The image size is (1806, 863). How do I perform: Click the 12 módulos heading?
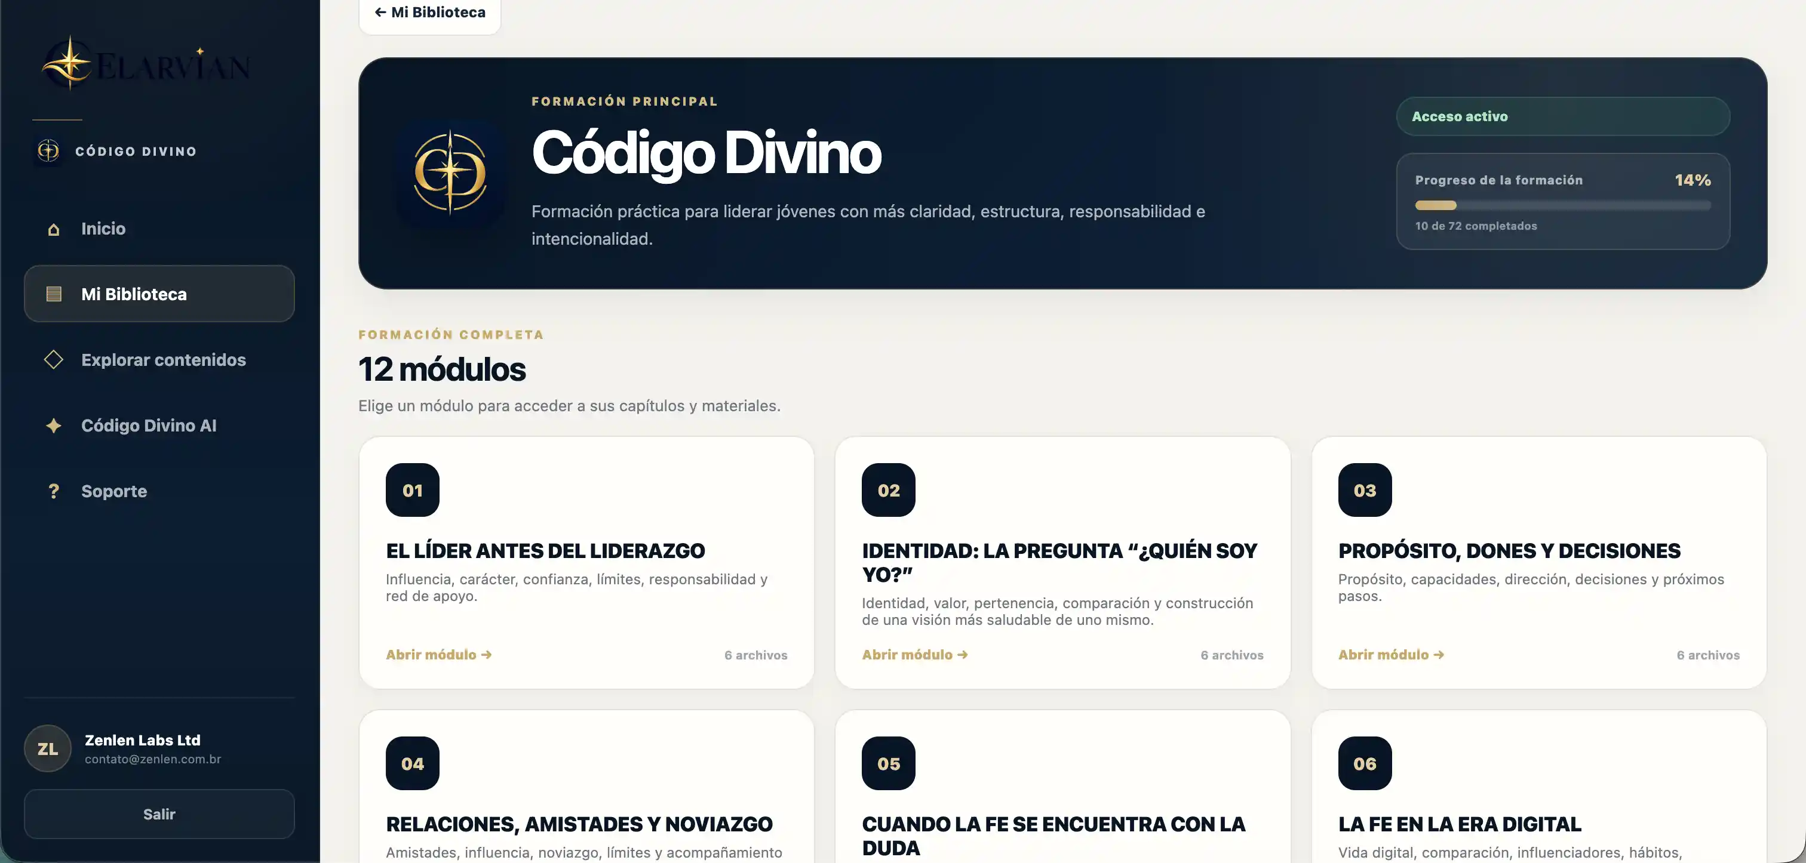point(442,369)
